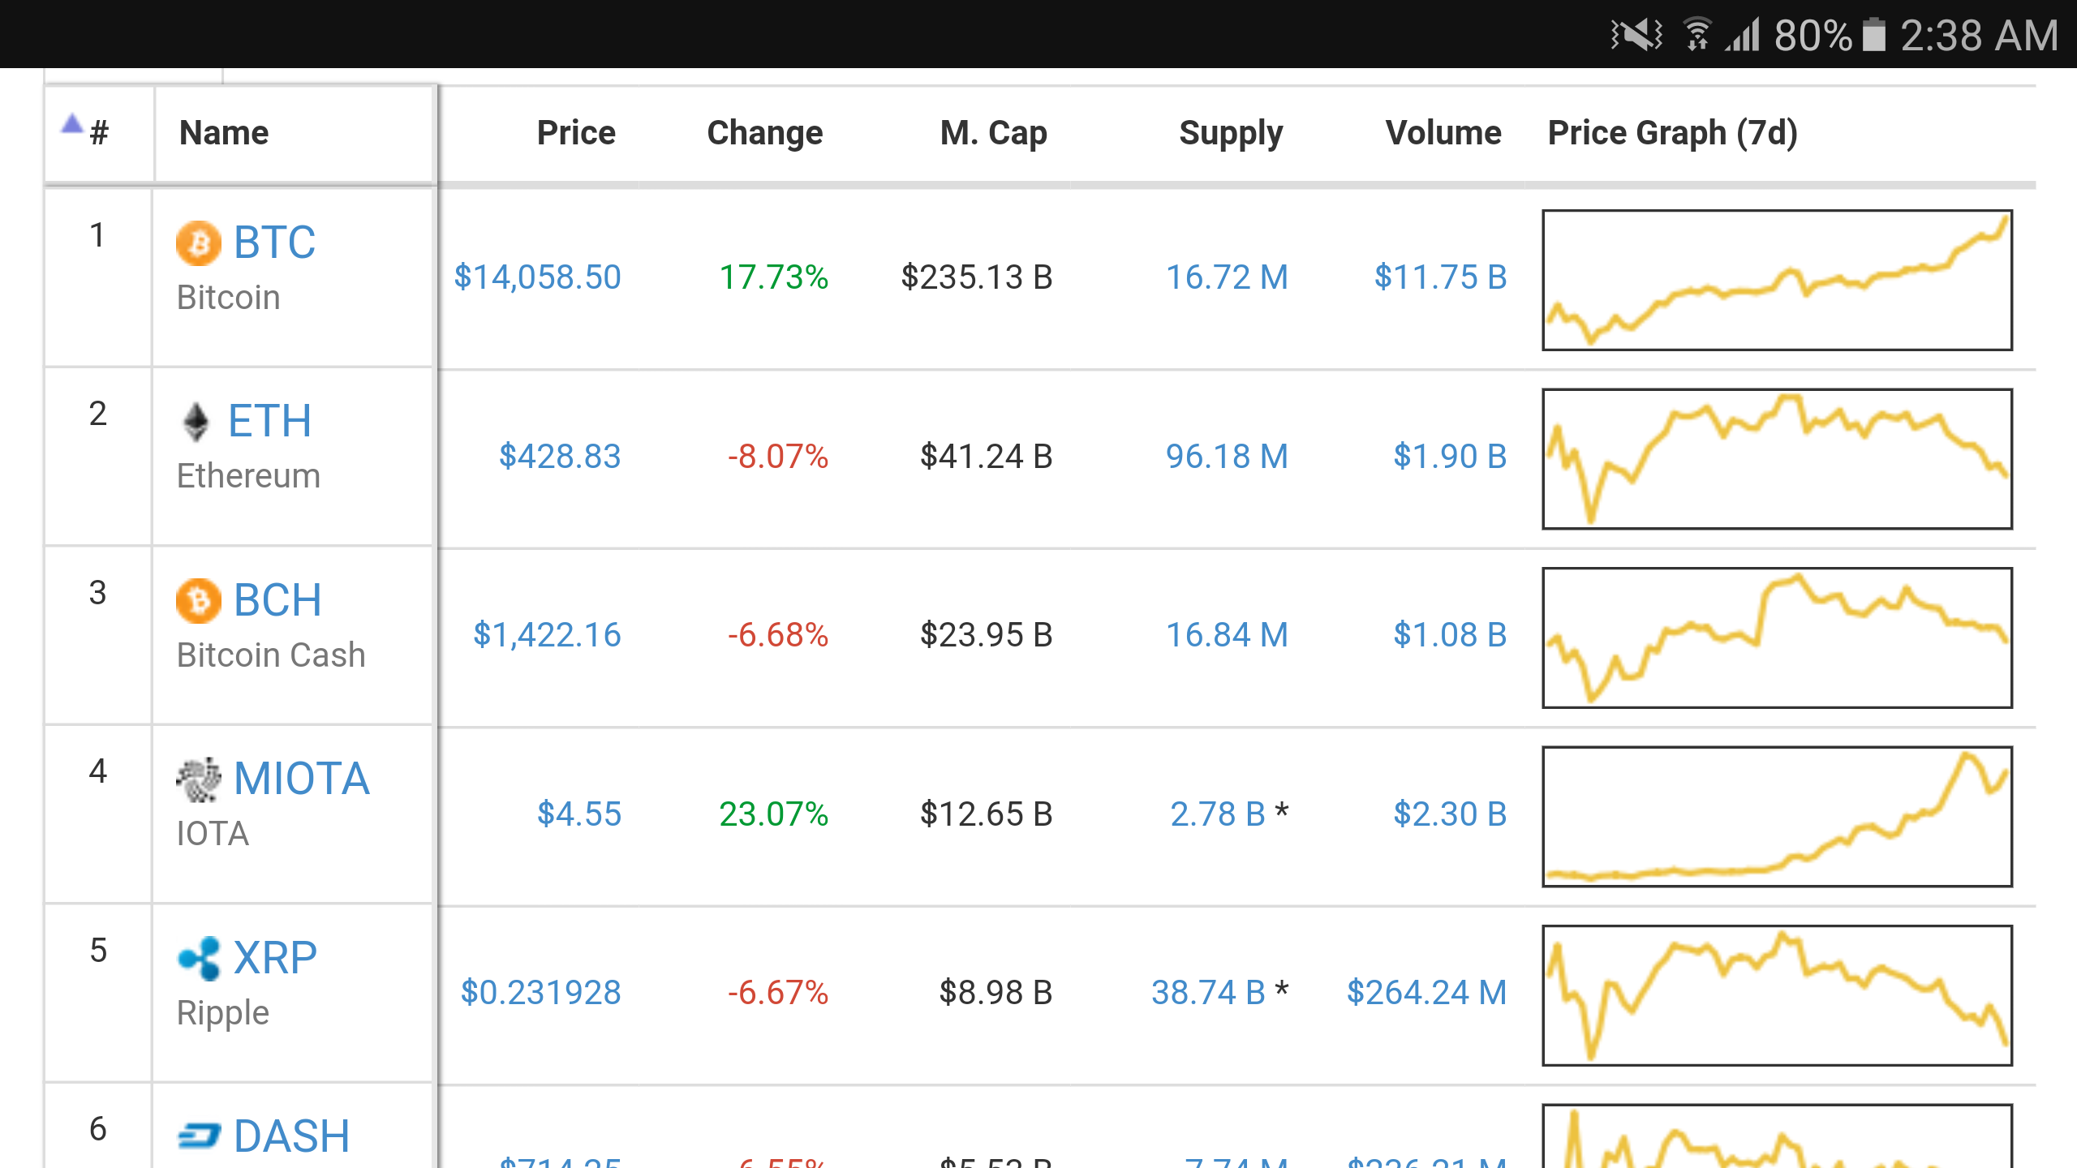Viewport: 2077px width, 1168px height.
Task: Open Bitcoin 7d price graph thumbnail
Action: click(1776, 280)
